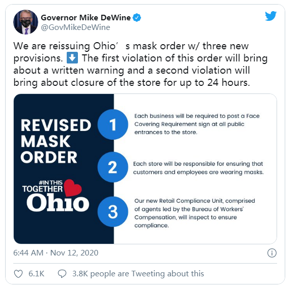Click the @GovMikeDeWine handle

point(75,27)
